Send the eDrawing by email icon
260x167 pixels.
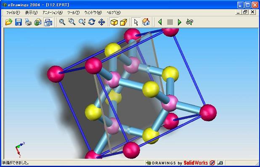[x=38, y=22]
